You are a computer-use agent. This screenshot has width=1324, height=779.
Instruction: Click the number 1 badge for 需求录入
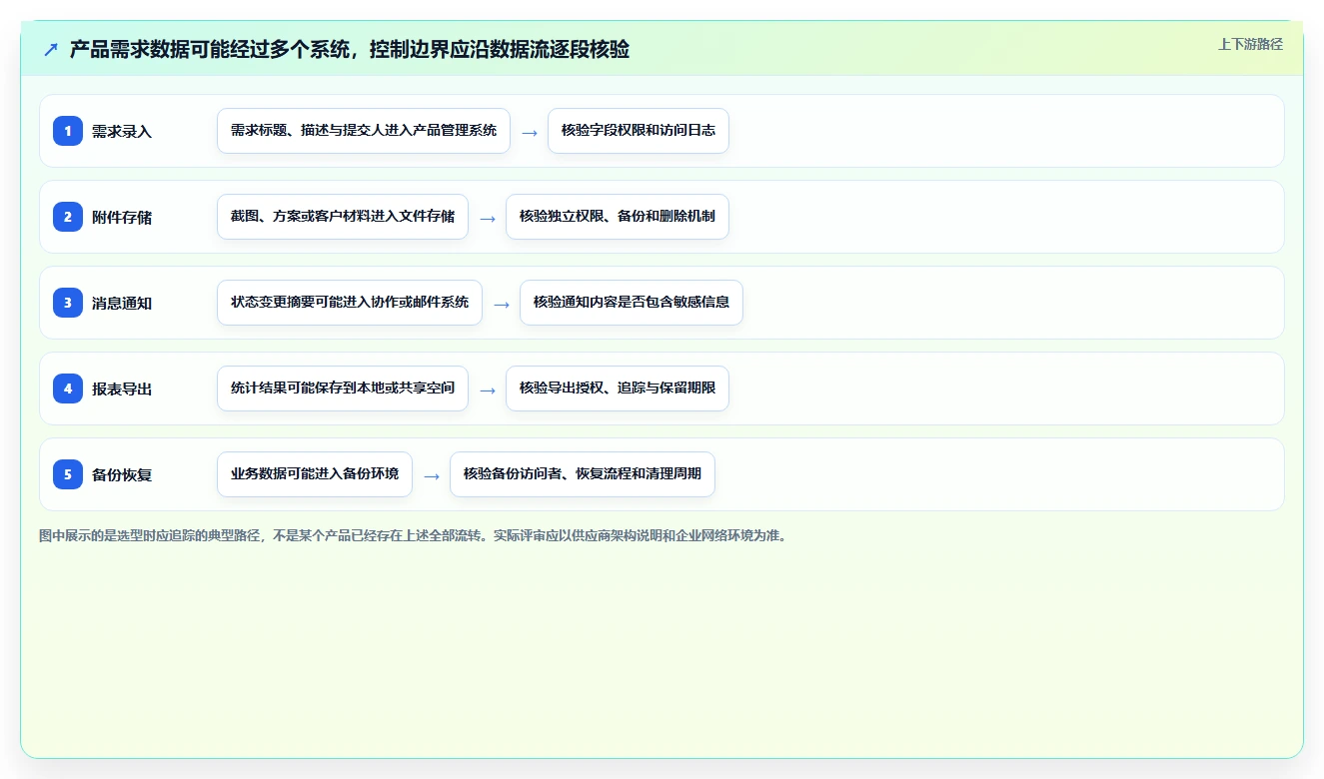coord(68,131)
